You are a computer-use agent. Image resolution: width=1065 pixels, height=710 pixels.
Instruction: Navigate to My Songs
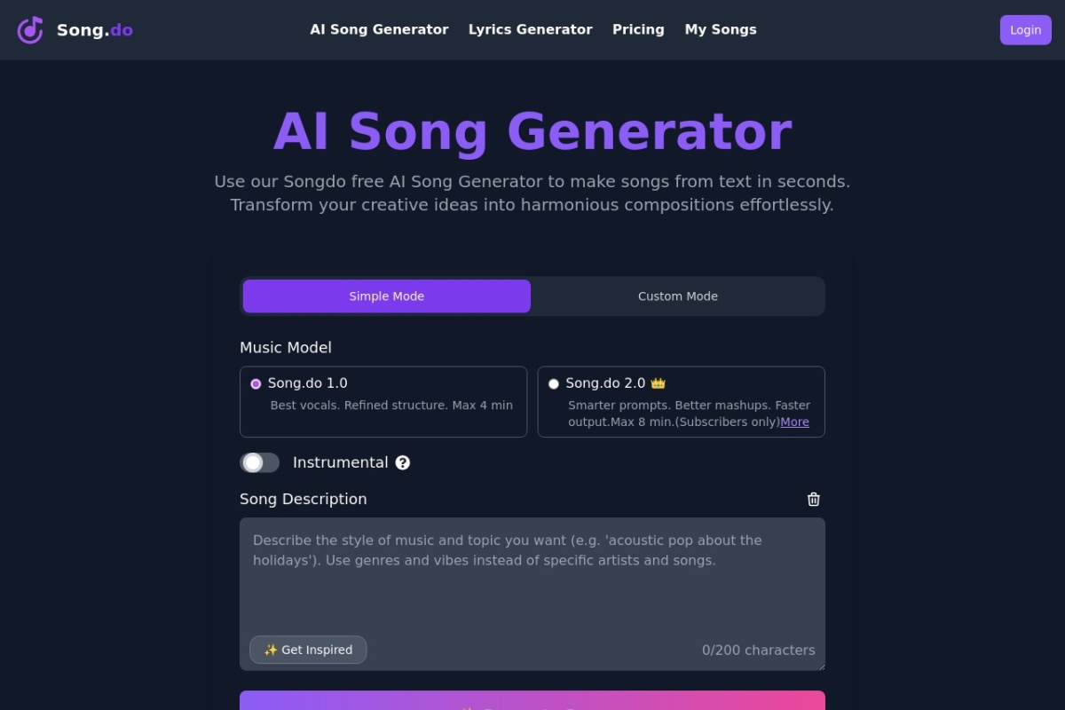[x=721, y=29]
